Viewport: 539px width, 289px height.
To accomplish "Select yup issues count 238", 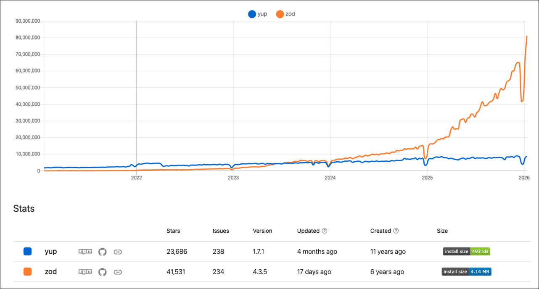I will point(218,252).
